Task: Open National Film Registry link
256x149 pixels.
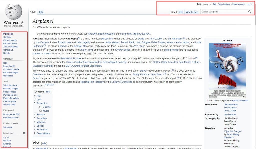Action: (92, 82)
